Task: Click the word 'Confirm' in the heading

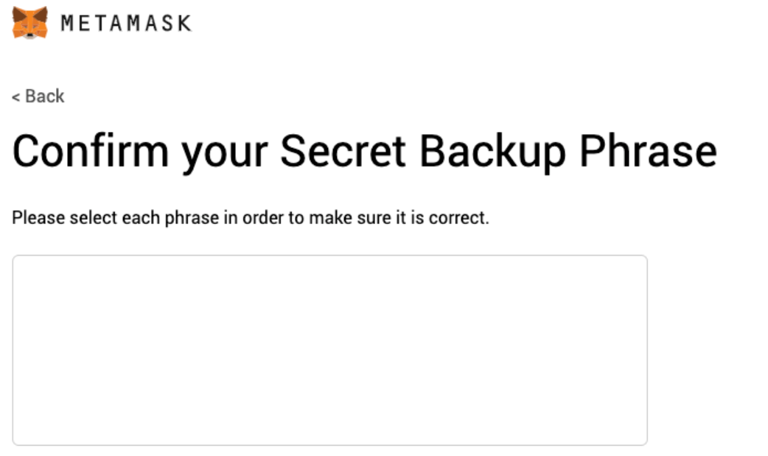Action: click(x=91, y=150)
